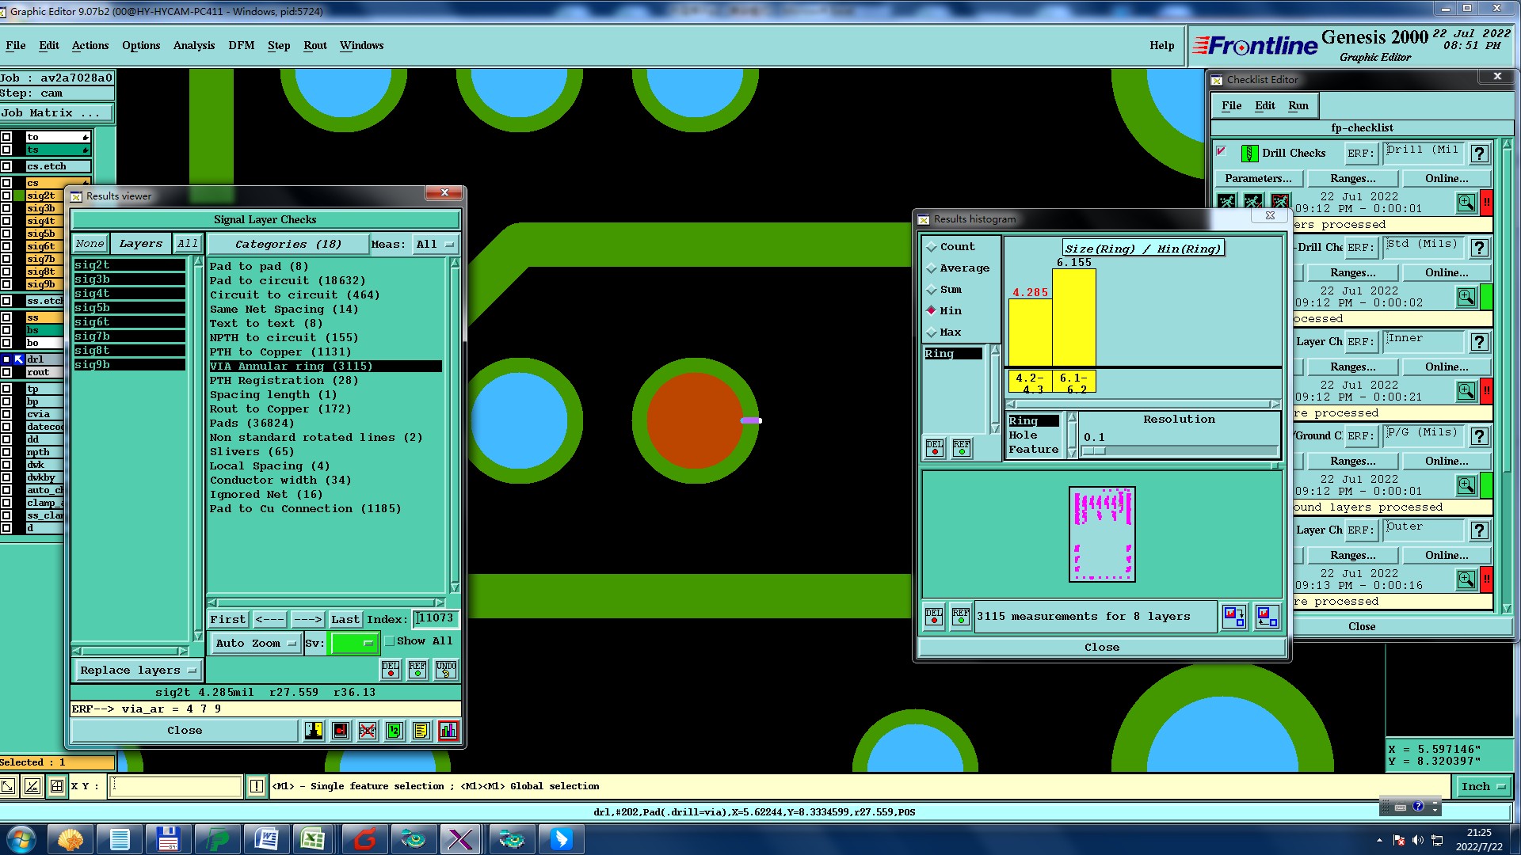Open the Meas All dropdown
Screen dimensions: 1521x855
pyautogui.click(x=435, y=245)
